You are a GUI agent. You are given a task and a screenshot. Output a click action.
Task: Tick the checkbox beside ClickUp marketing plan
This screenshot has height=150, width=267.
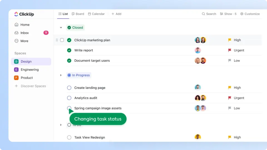tap(62, 40)
